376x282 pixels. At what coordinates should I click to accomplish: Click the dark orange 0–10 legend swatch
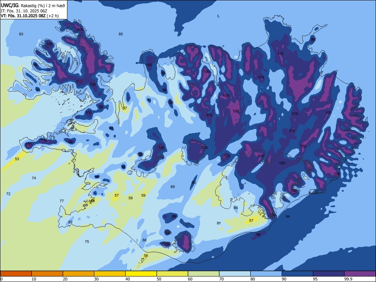(x=16, y=274)
